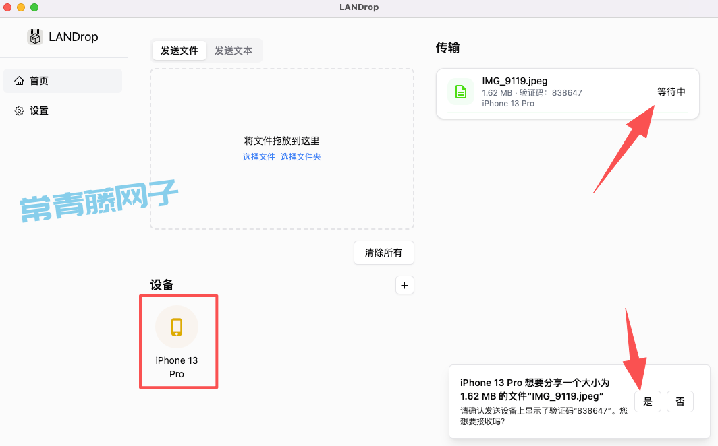718x446 pixels.
Task: Click the green file icon for IMG_9119.jpeg
Action: [461, 92]
